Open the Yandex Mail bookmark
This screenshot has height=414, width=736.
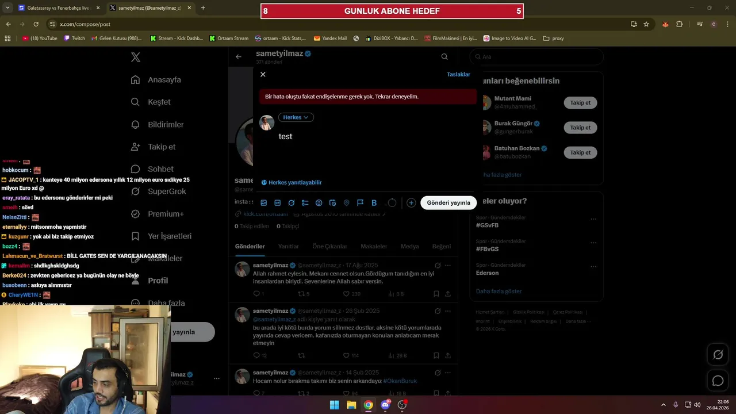click(x=330, y=39)
